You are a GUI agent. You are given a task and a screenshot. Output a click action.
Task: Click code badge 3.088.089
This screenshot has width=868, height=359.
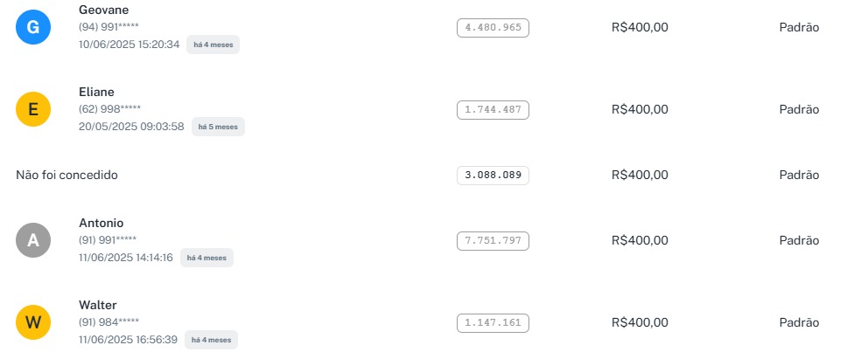(x=493, y=175)
